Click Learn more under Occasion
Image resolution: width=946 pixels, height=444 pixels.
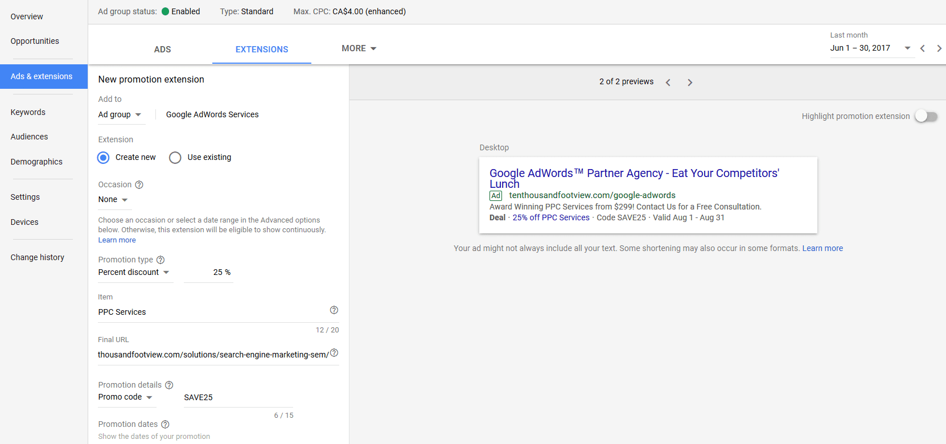pyautogui.click(x=117, y=240)
